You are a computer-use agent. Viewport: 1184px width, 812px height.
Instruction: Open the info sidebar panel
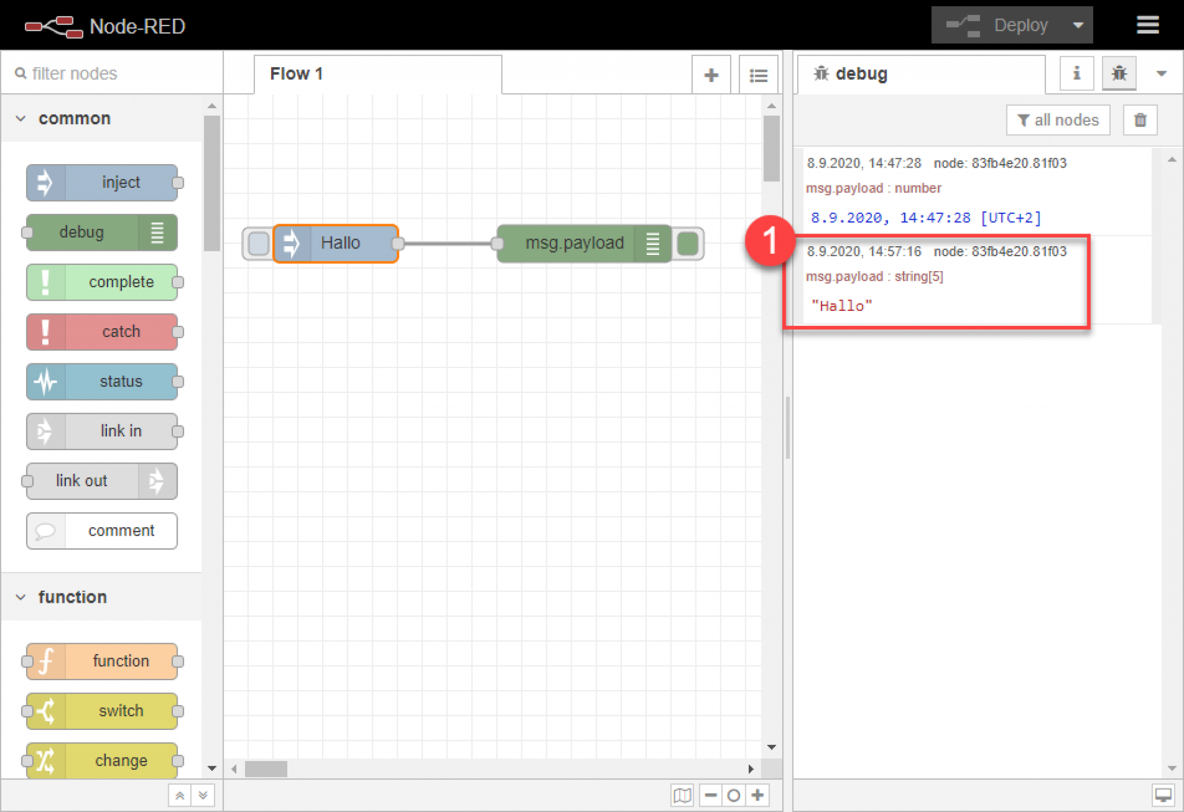(x=1076, y=73)
